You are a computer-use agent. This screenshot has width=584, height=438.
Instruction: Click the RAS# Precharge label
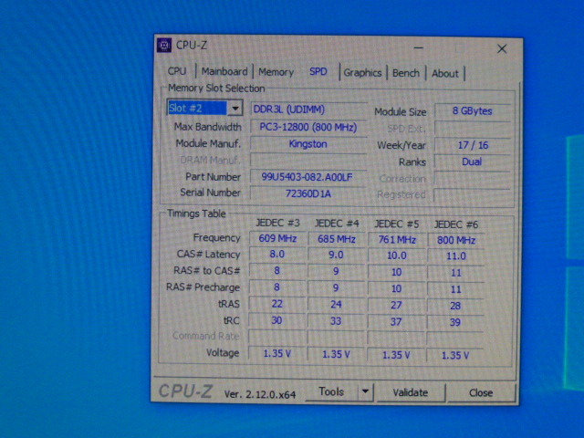[x=203, y=287]
